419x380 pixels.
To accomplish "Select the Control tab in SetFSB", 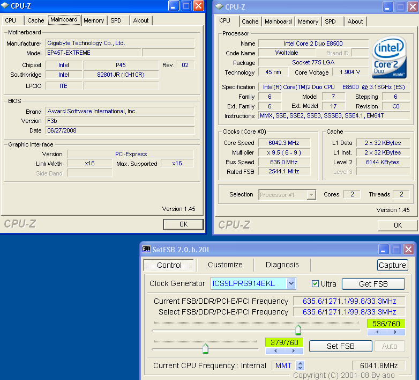I will [169, 265].
